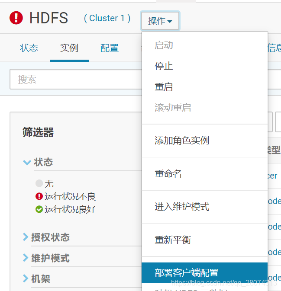Switch to the 状态 tab

(29, 48)
